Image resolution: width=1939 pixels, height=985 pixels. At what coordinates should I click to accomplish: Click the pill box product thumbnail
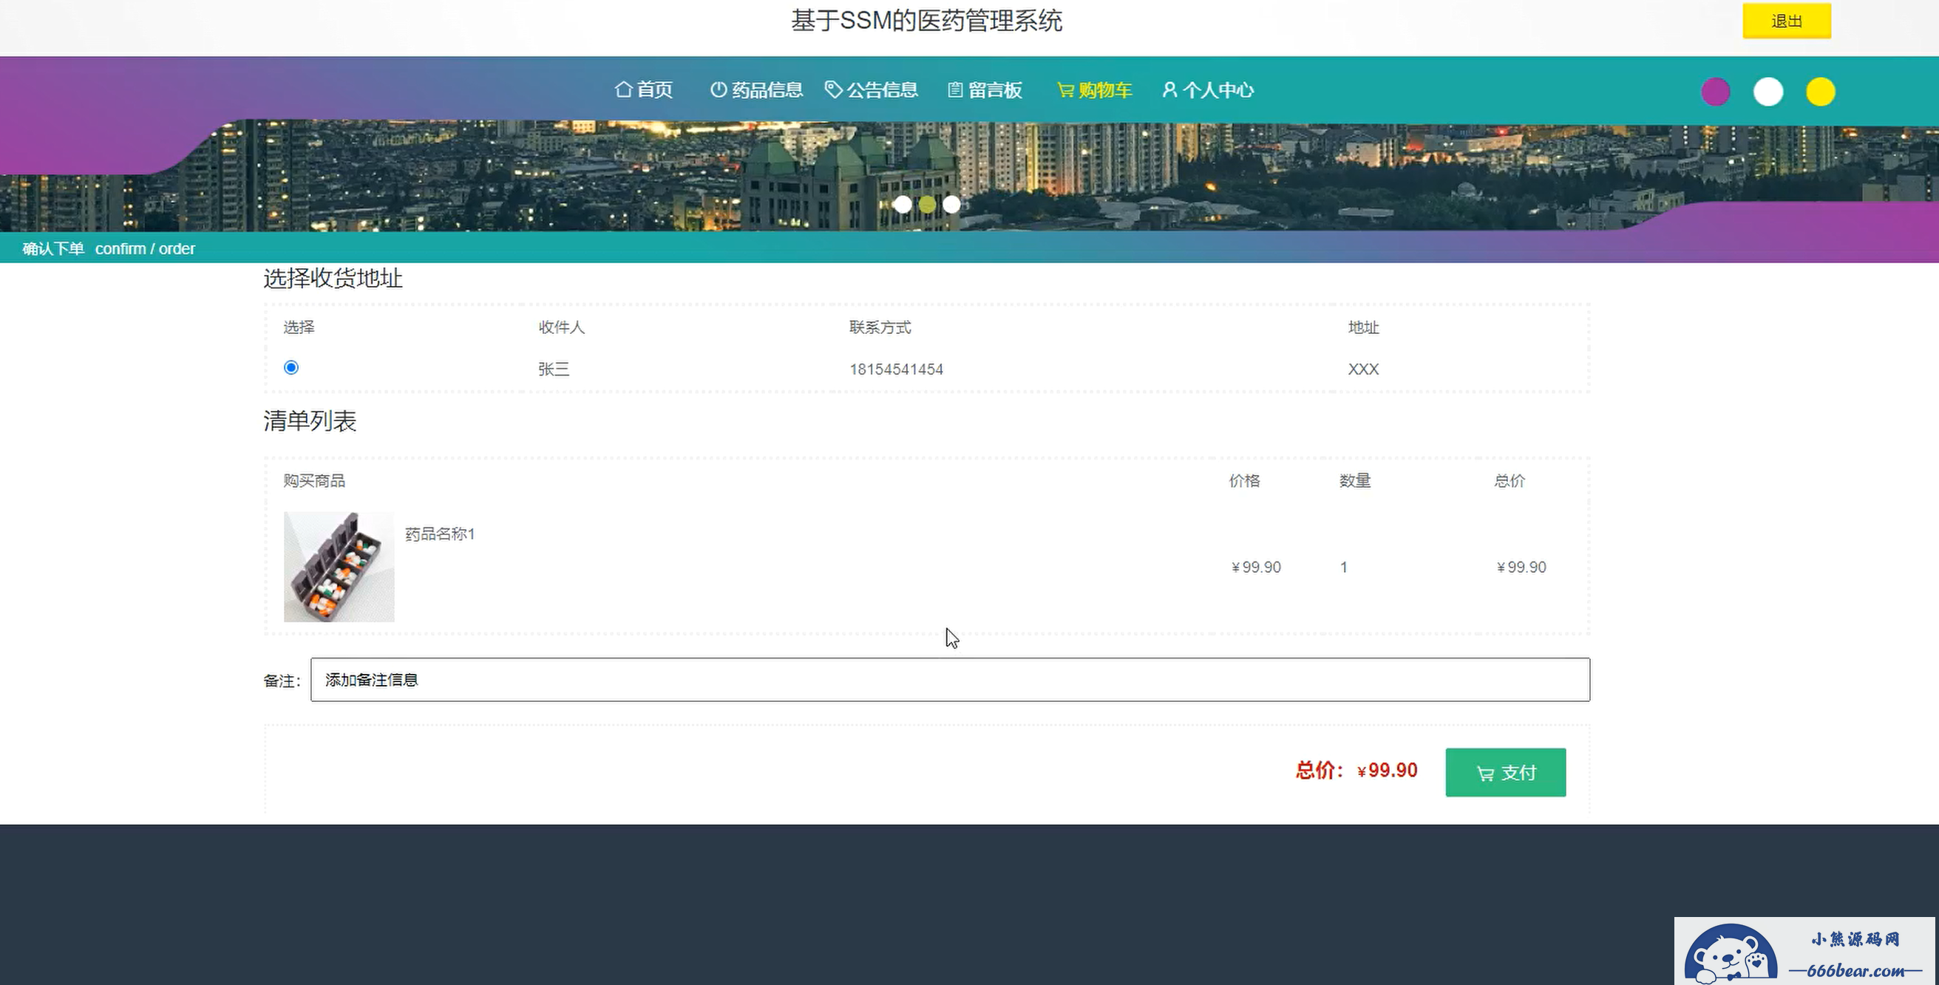(x=339, y=567)
